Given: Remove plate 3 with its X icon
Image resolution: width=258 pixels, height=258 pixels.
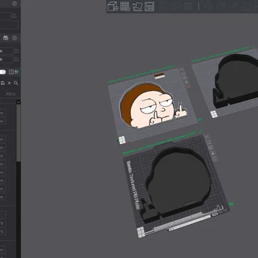Looking at the screenshot, I should (x=206, y=137).
